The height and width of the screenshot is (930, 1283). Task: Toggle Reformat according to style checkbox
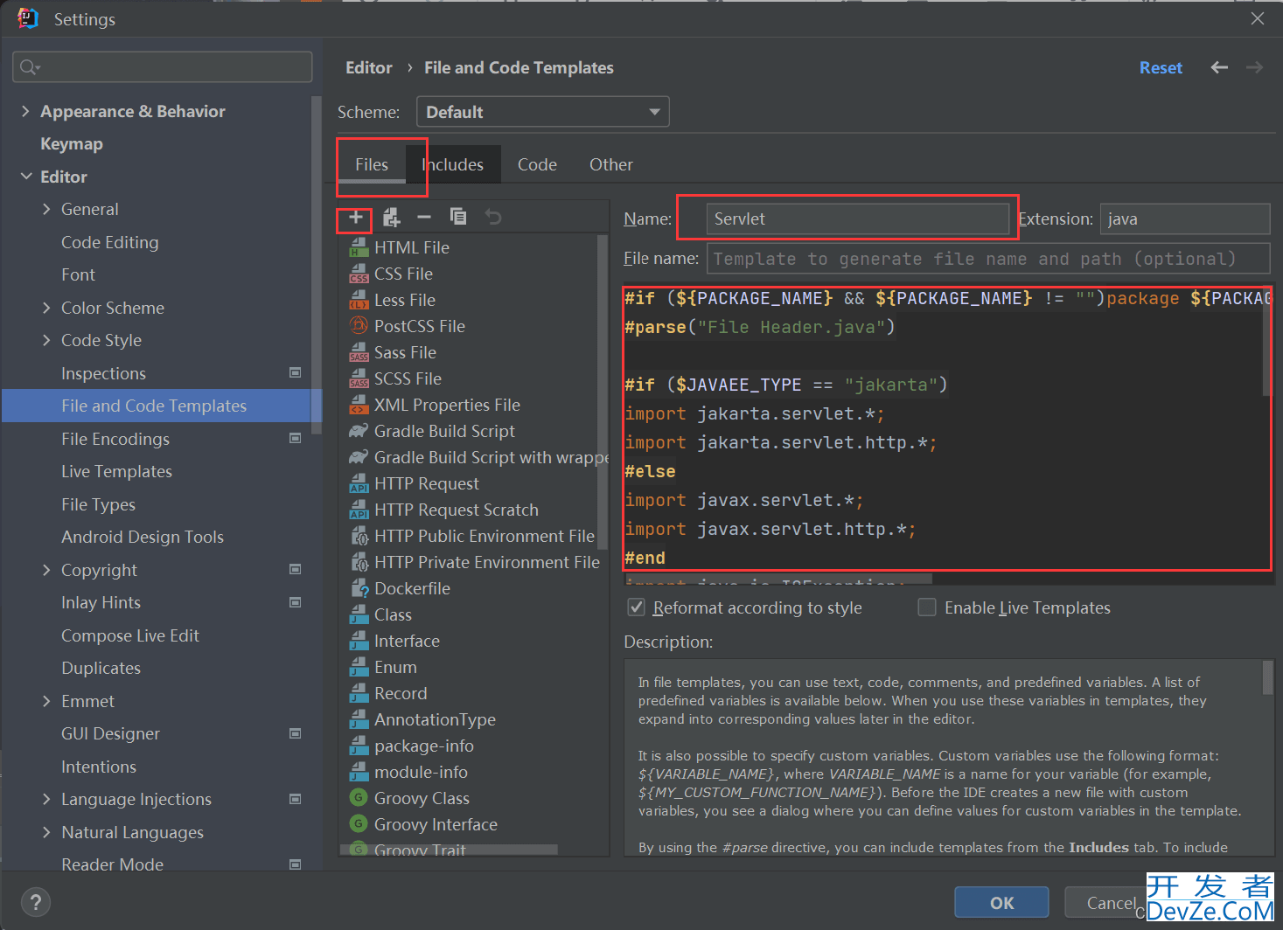637,607
